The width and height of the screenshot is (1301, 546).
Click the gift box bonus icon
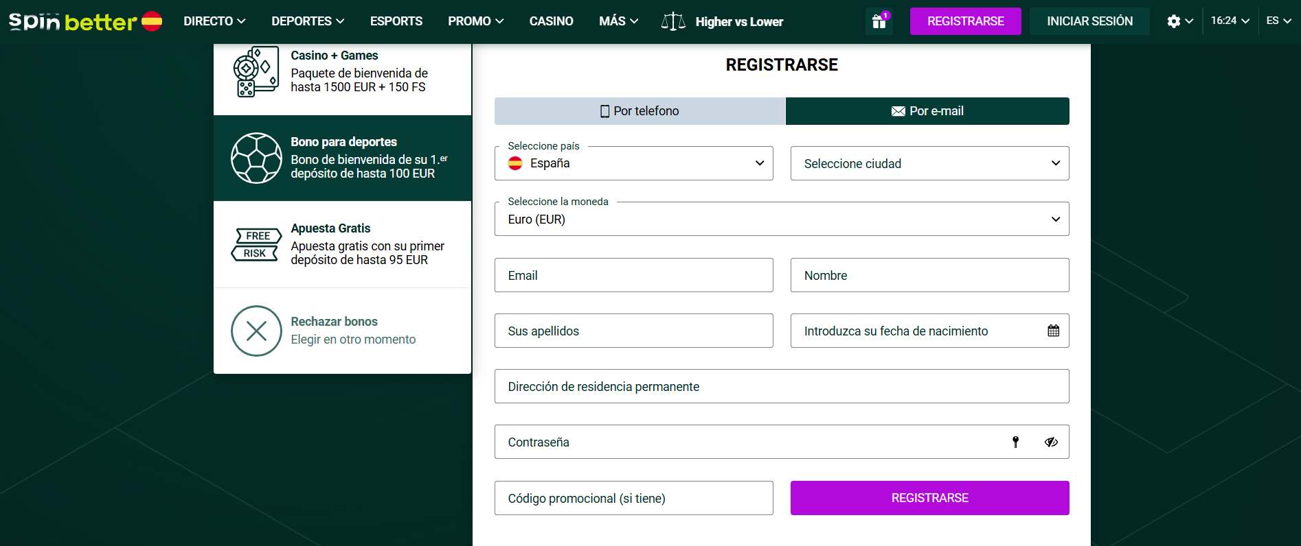pos(879,21)
